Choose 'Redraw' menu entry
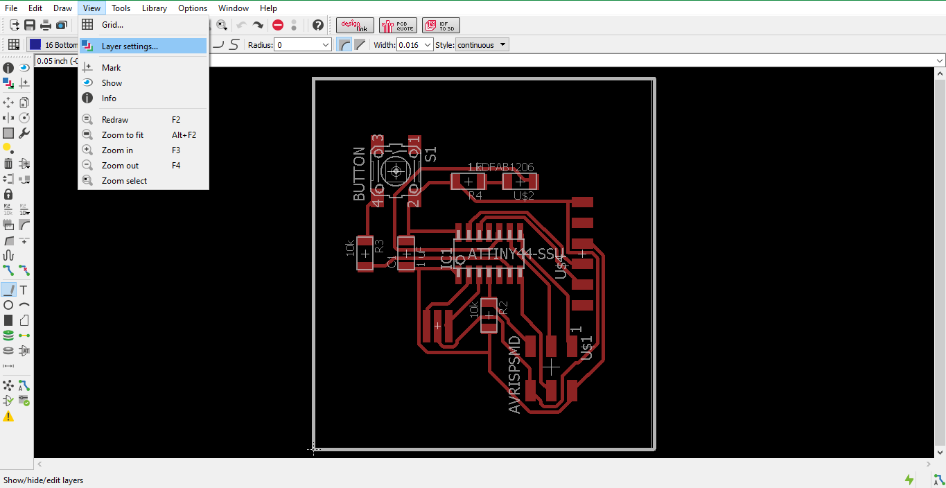 [x=143, y=120]
